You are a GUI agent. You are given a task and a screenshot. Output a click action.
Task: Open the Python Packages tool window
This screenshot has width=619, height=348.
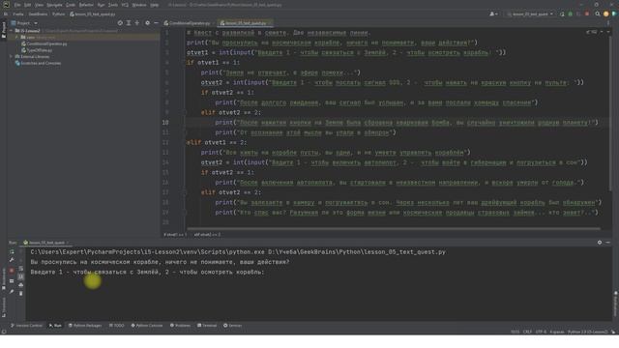click(85, 326)
